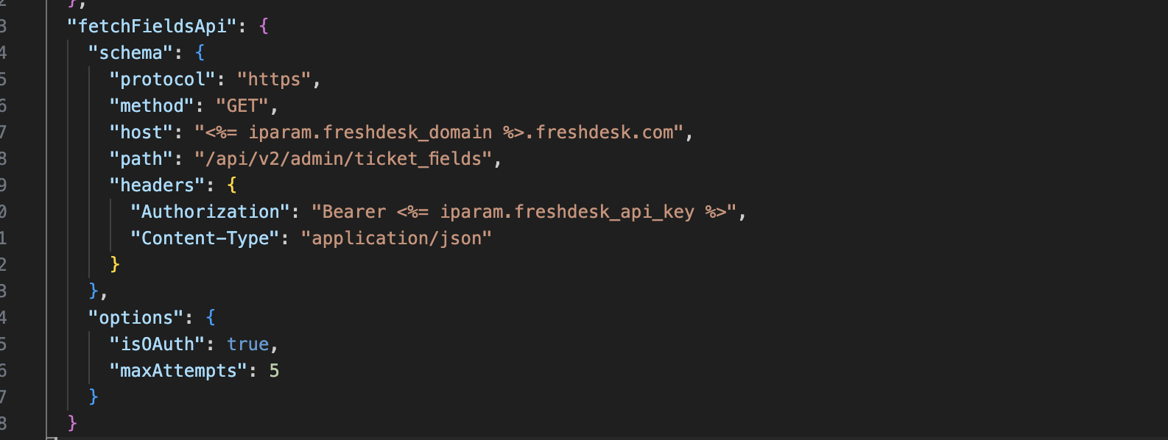Click the blue opening brace after options

click(211, 318)
